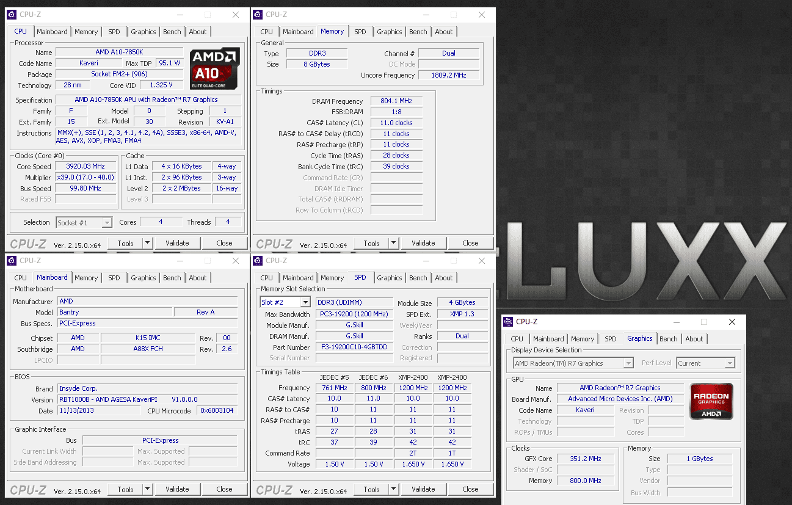
Task: Click the GPU memory Size value 1 GBytes
Action: click(x=699, y=459)
